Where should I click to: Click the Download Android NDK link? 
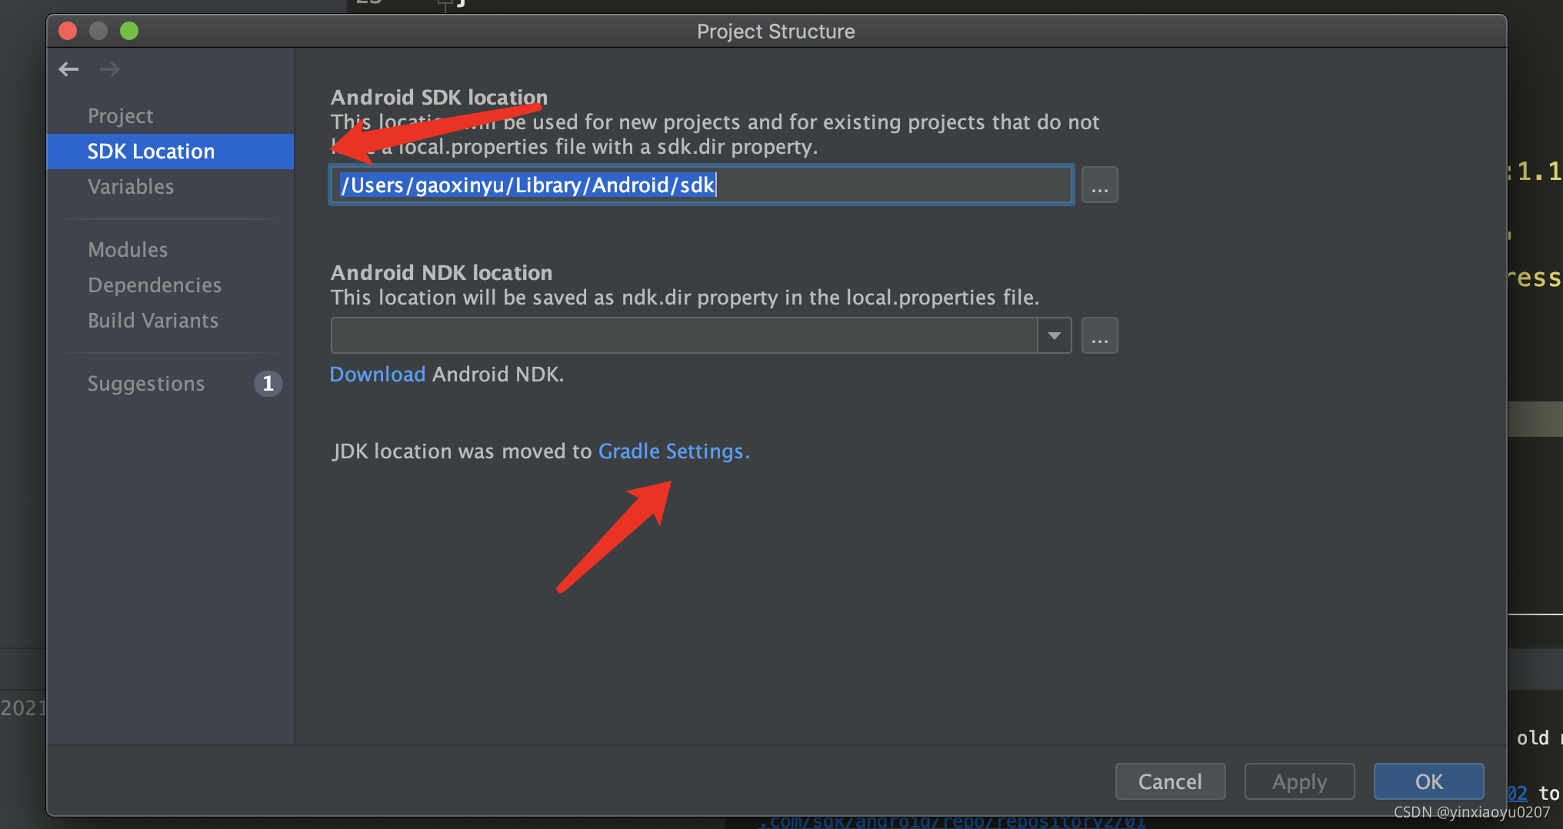[377, 374]
